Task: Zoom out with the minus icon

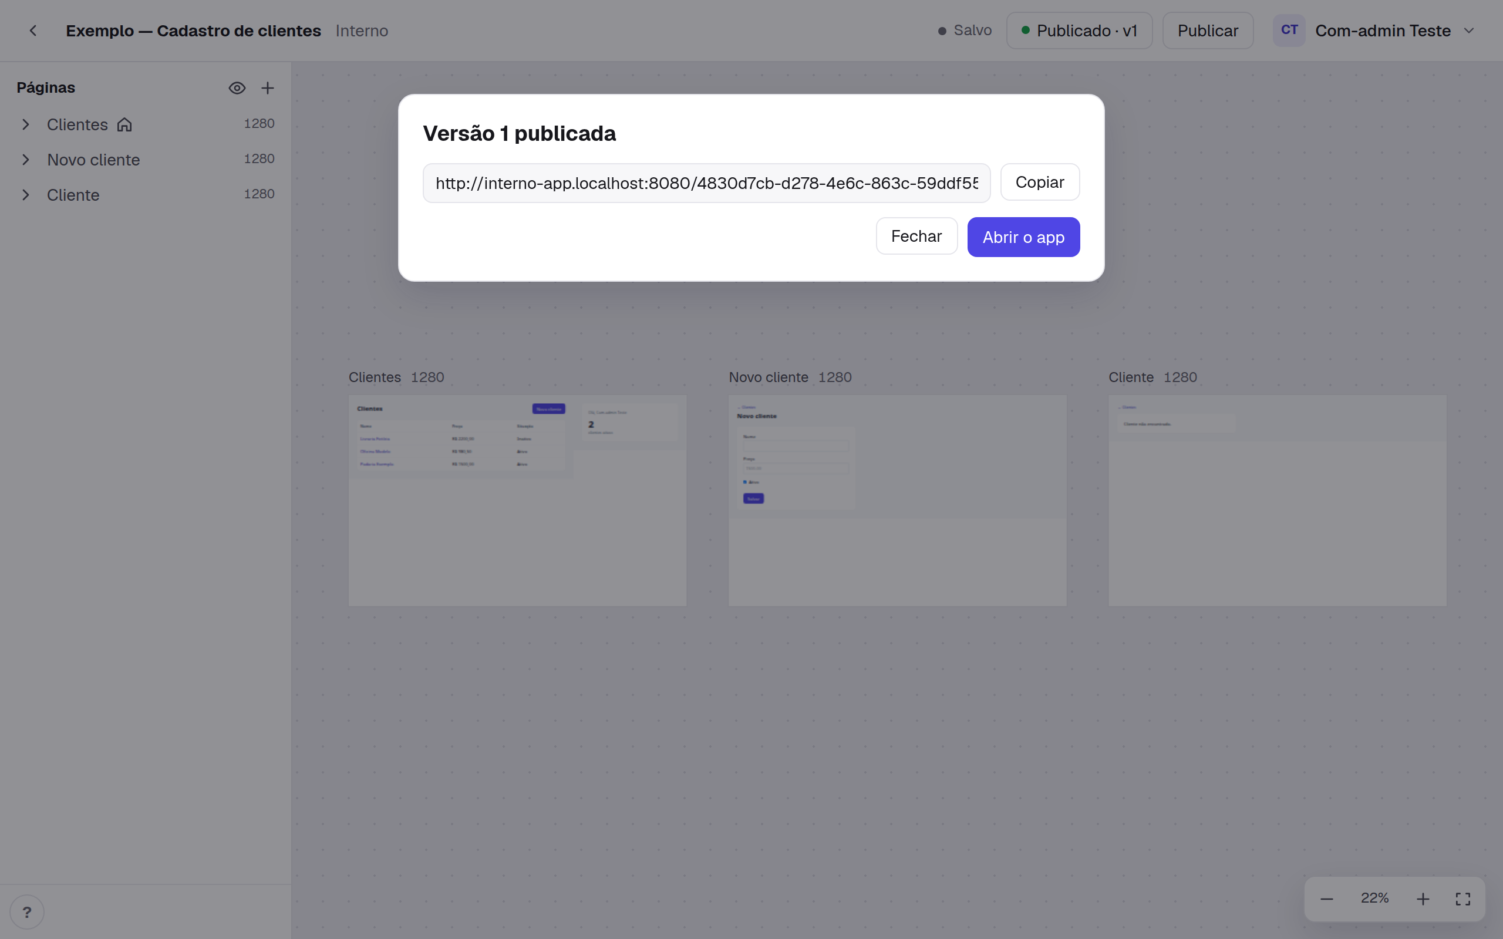Action: pyautogui.click(x=1327, y=899)
